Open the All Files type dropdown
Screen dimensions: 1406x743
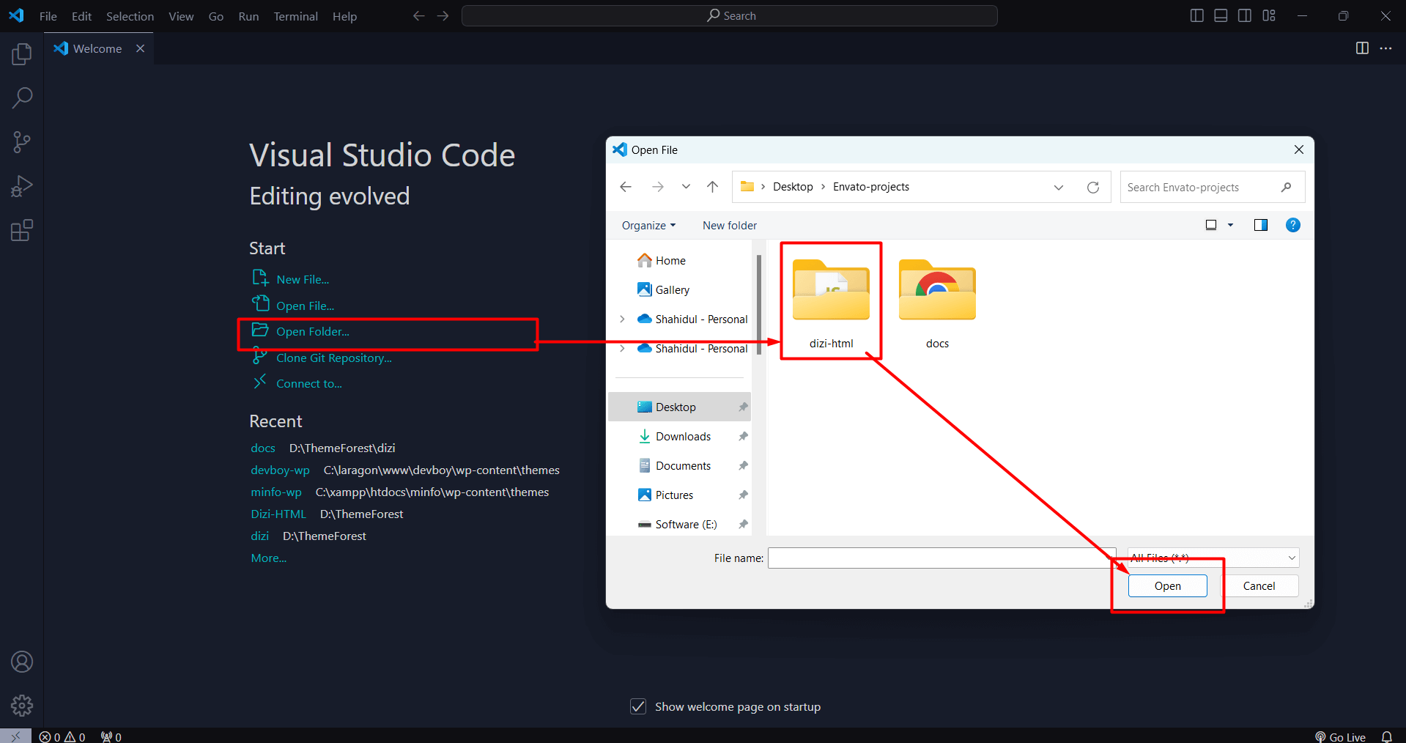click(1213, 558)
